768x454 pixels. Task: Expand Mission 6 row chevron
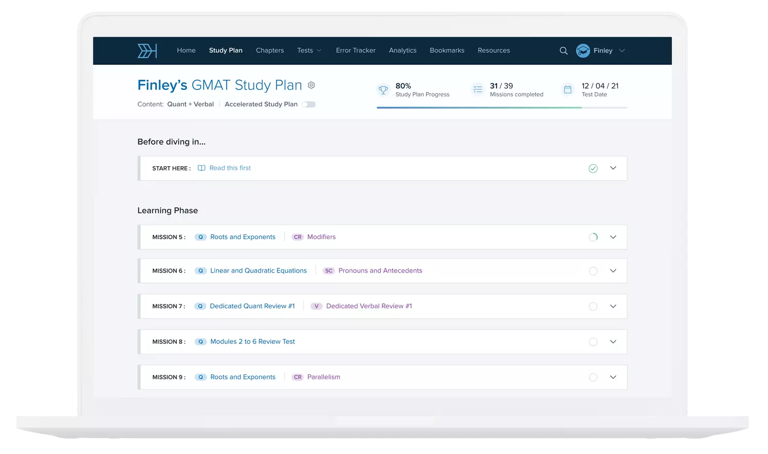click(x=613, y=271)
